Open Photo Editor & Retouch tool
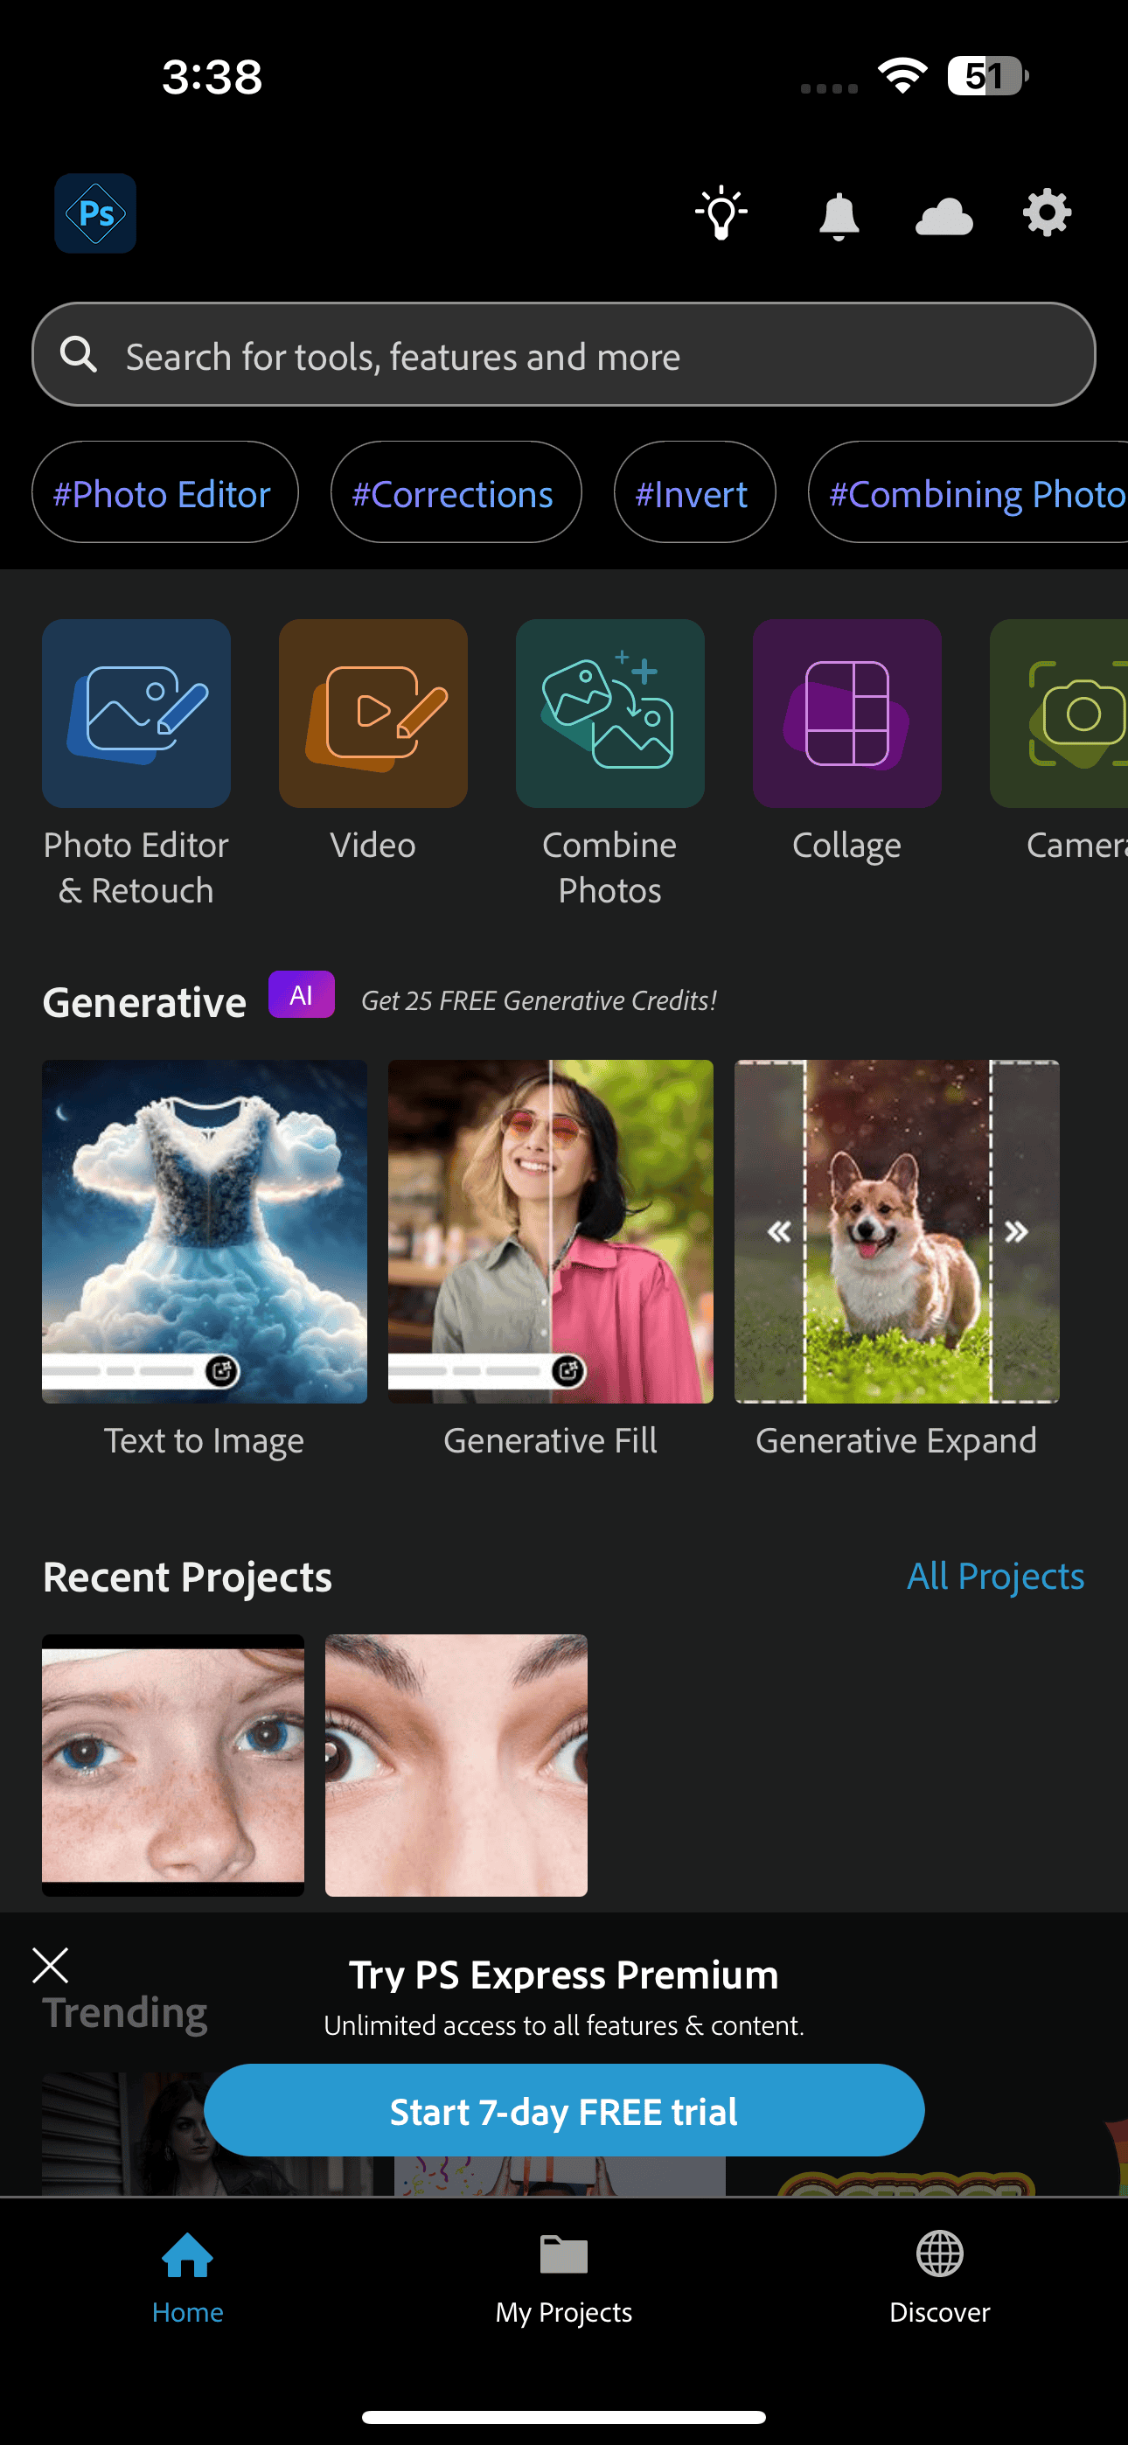This screenshot has height=2445, width=1128. [x=136, y=714]
